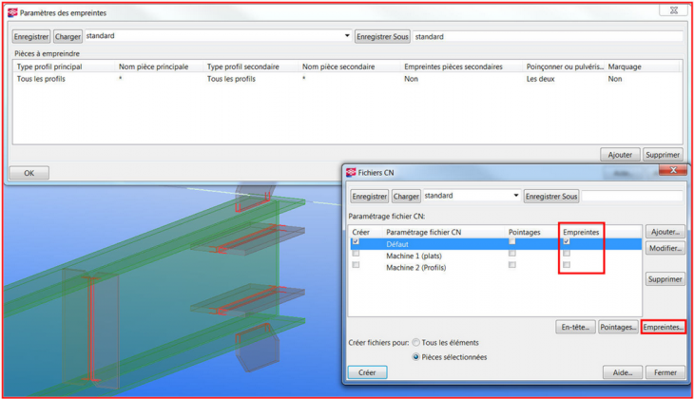This screenshot has width=694, height=399.
Task: Toggle Créer checkbox for Machine 1 (plats)
Action: [356, 254]
